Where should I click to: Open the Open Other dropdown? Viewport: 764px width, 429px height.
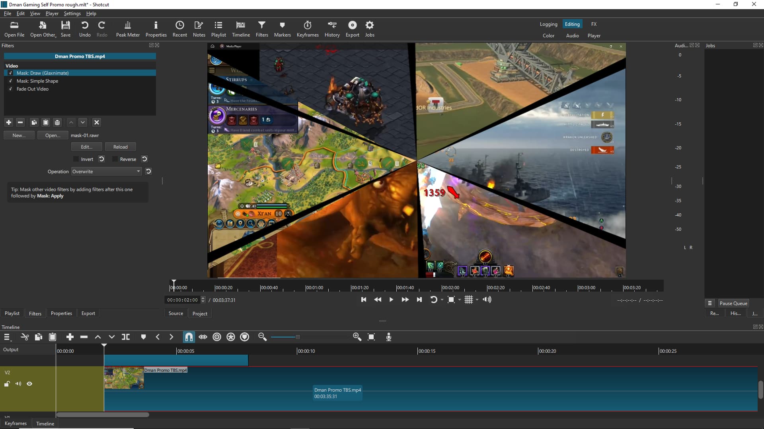[x=43, y=29]
